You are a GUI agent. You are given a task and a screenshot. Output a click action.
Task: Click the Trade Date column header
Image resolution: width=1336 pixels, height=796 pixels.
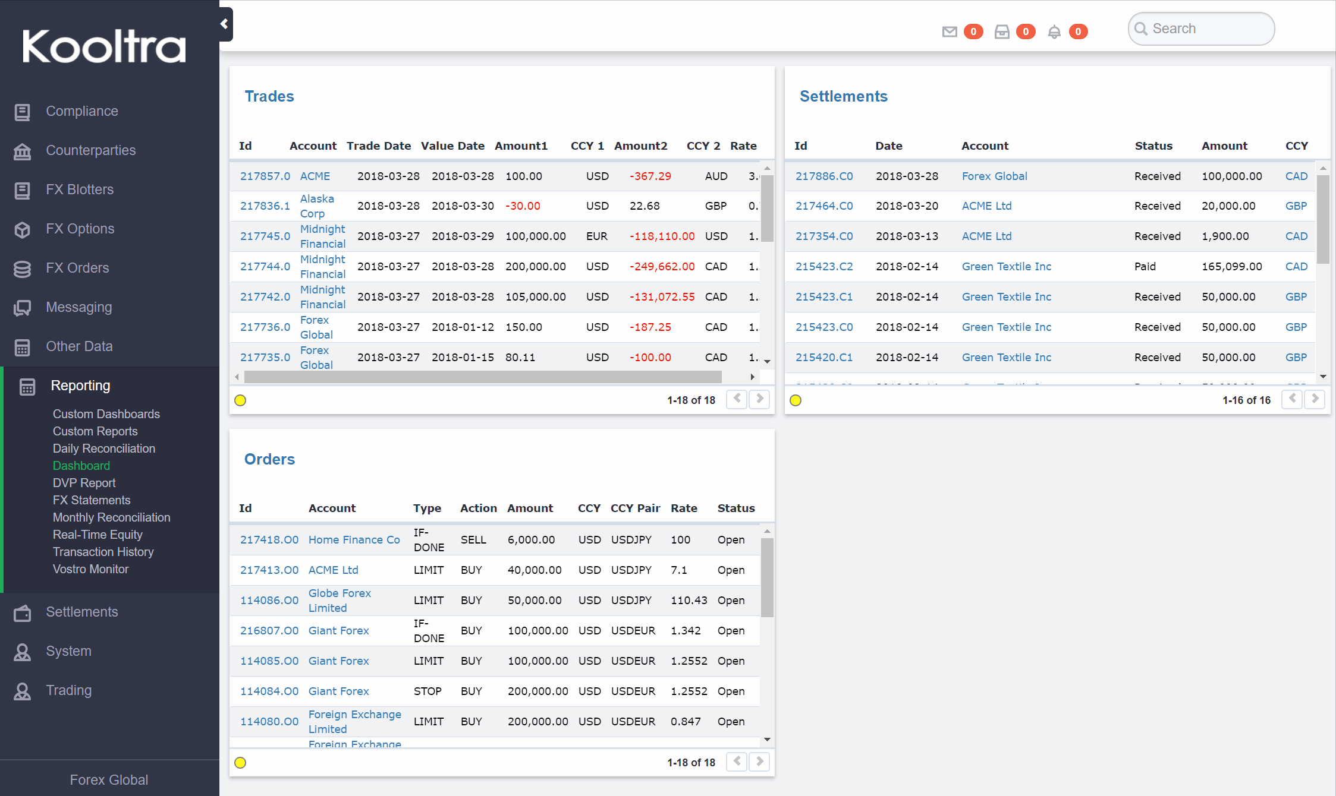[379, 146]
